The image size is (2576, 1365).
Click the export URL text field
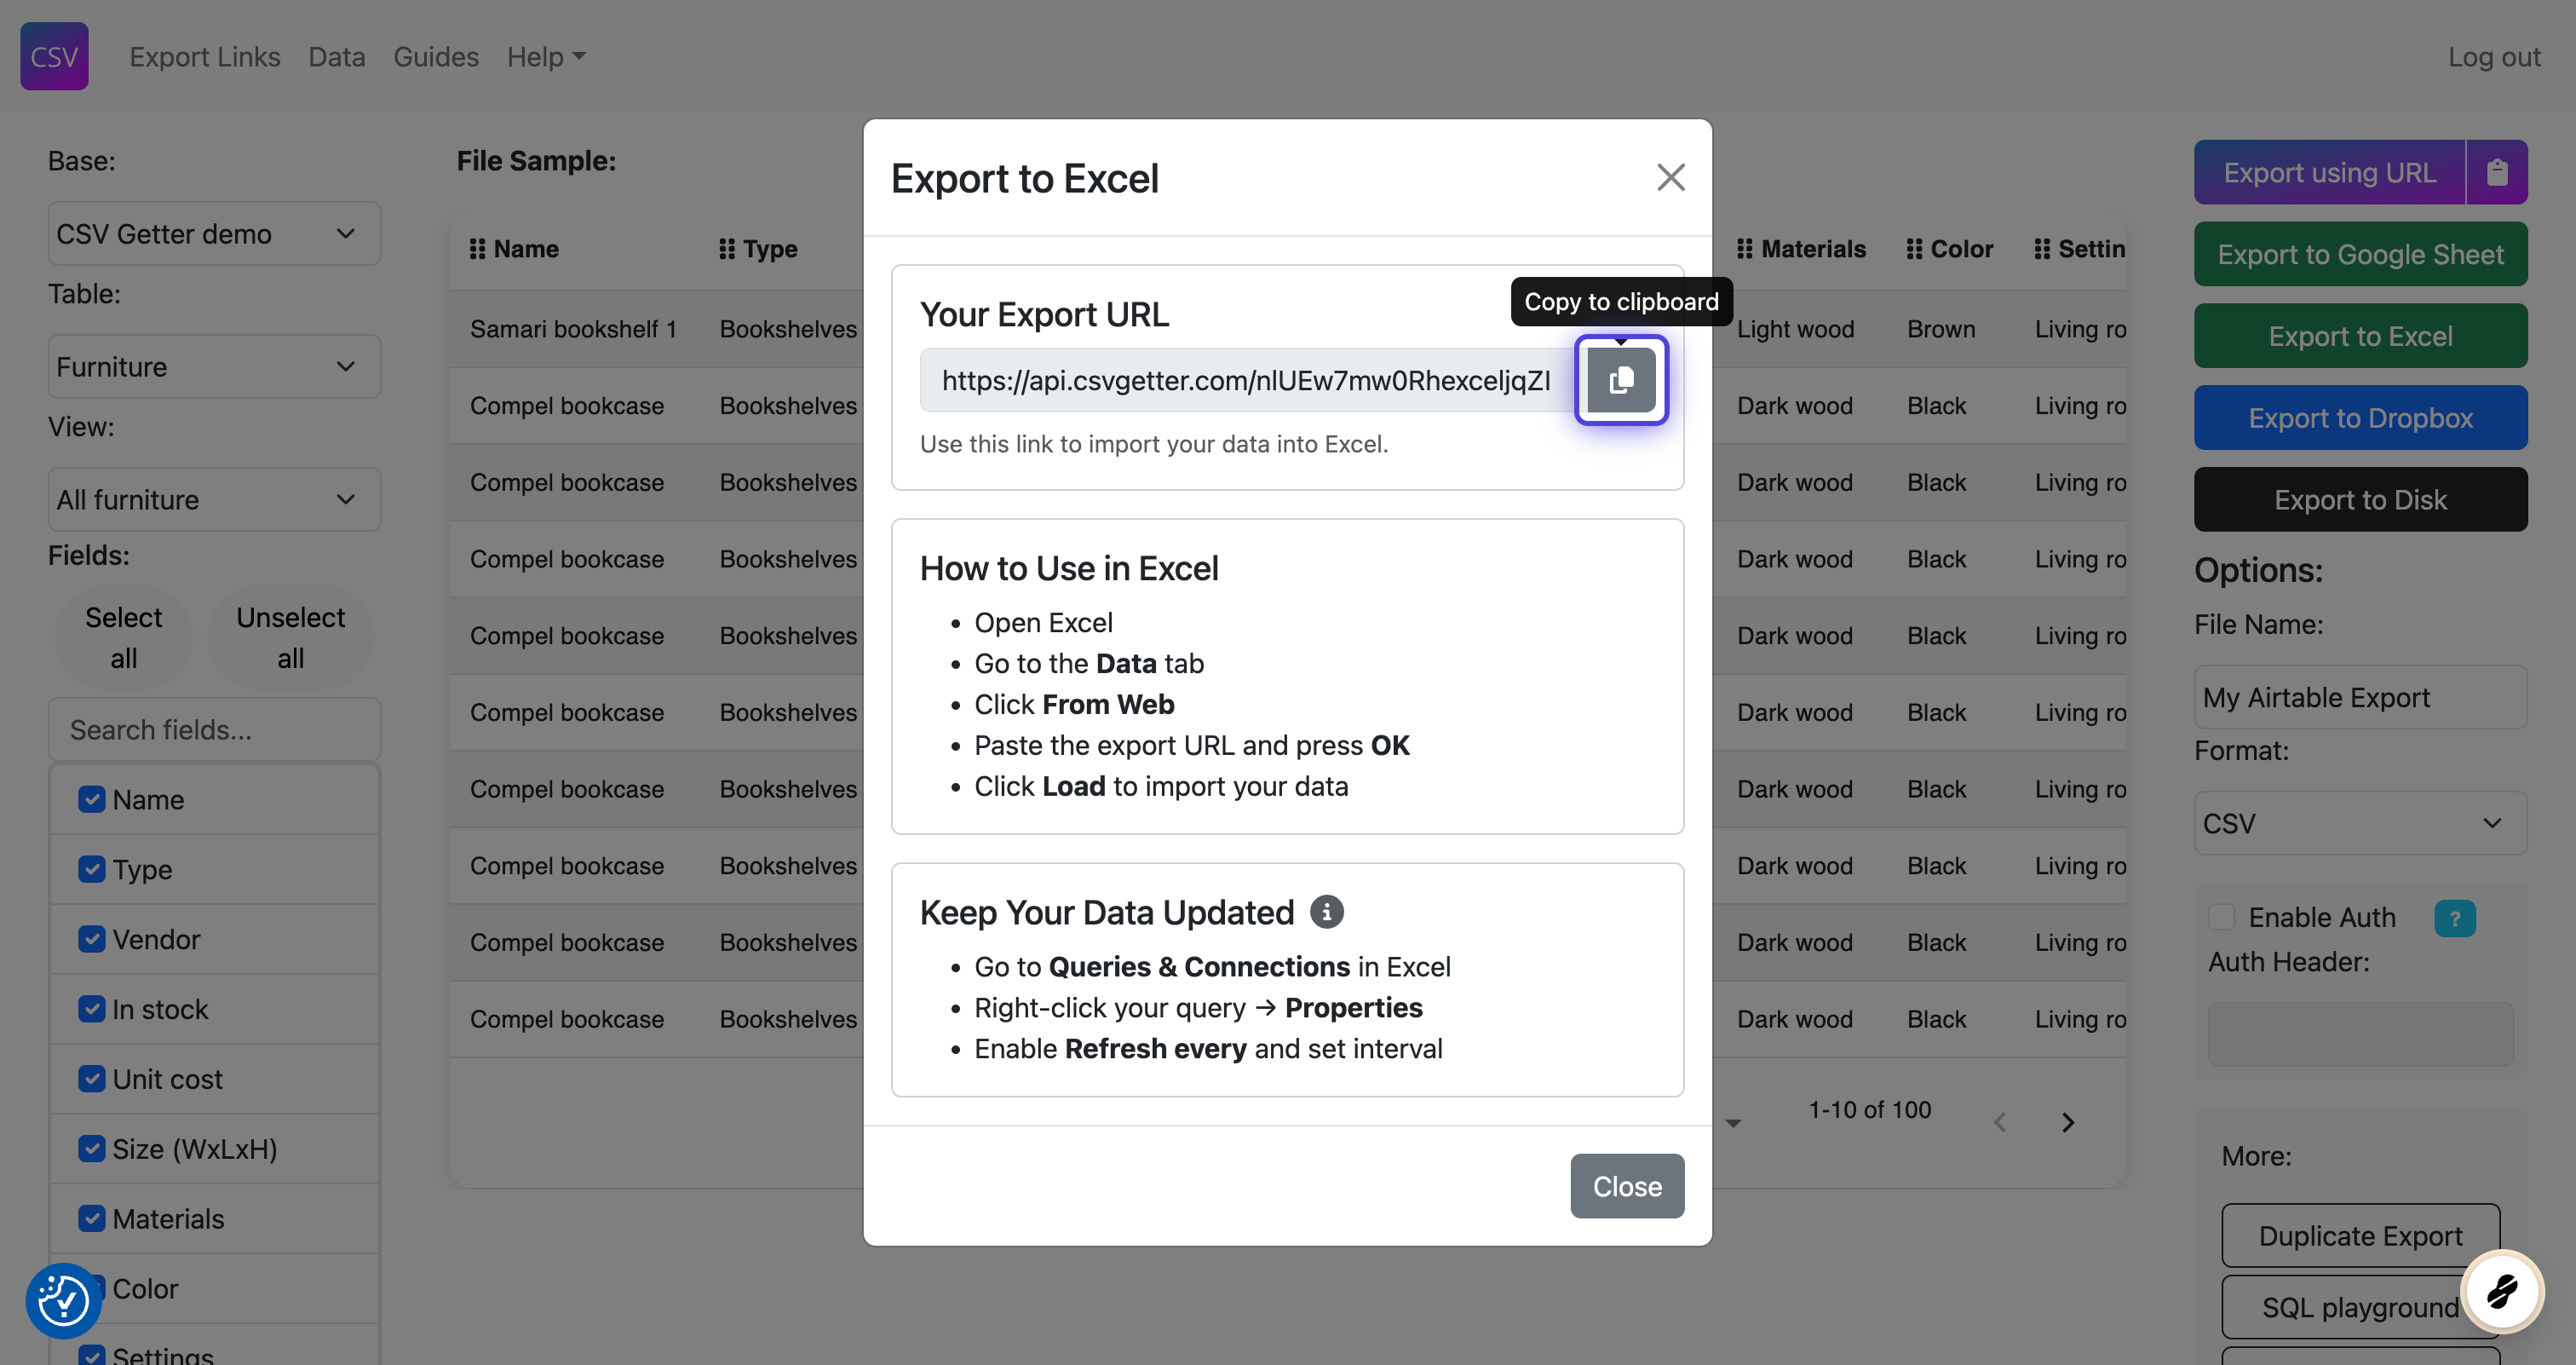click(x=1245, y=380)
